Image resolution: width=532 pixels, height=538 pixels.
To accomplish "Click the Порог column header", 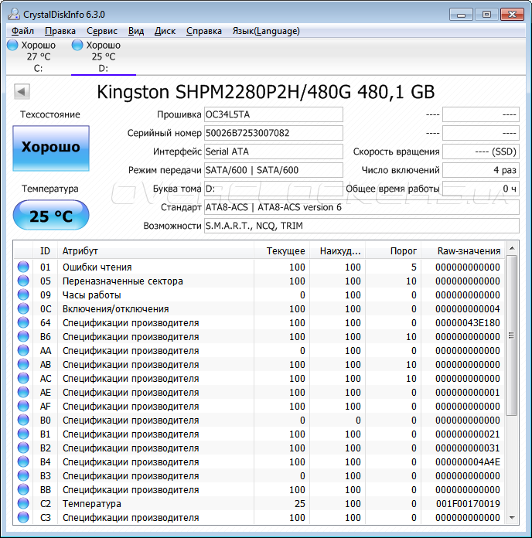I will (x=394, y=250).
